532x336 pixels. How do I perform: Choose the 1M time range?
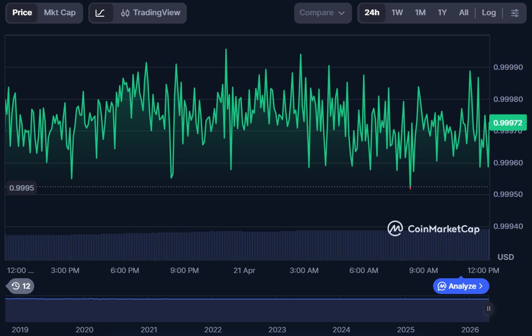coord(420,13)
